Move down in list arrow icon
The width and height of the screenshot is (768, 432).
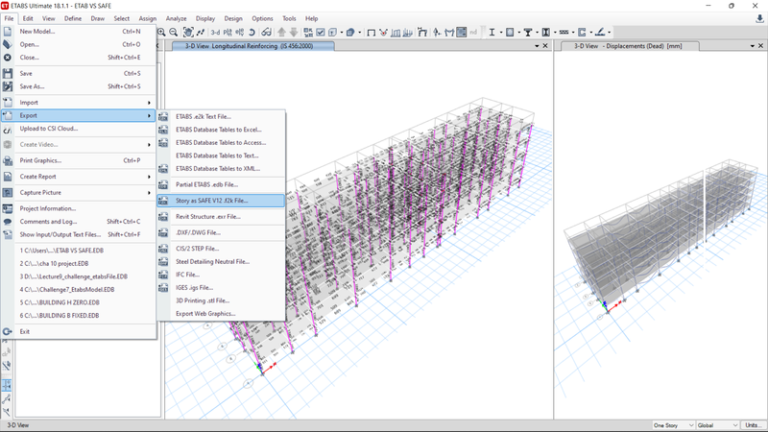pos(294,33)
